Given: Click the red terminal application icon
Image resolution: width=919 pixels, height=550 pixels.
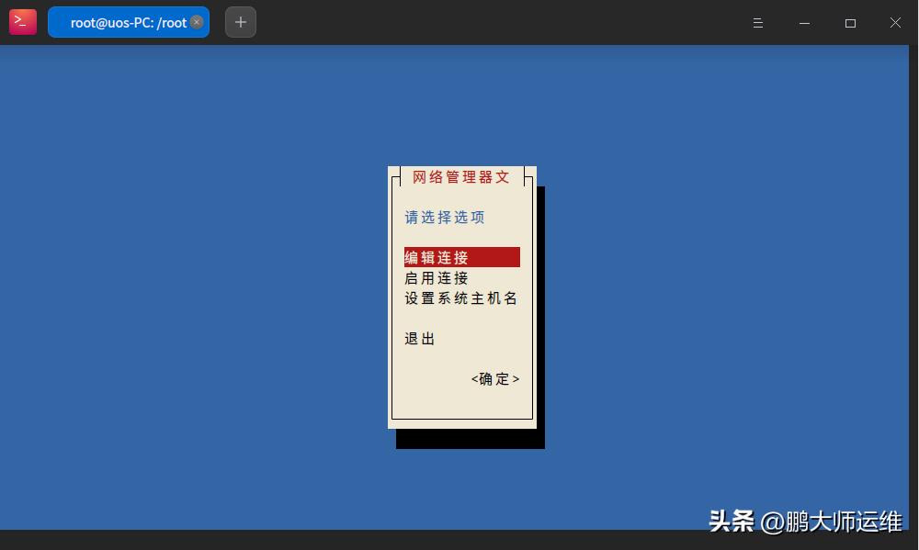Looking at the screenshot, I should pyautogui.click(x=22, y=21).
